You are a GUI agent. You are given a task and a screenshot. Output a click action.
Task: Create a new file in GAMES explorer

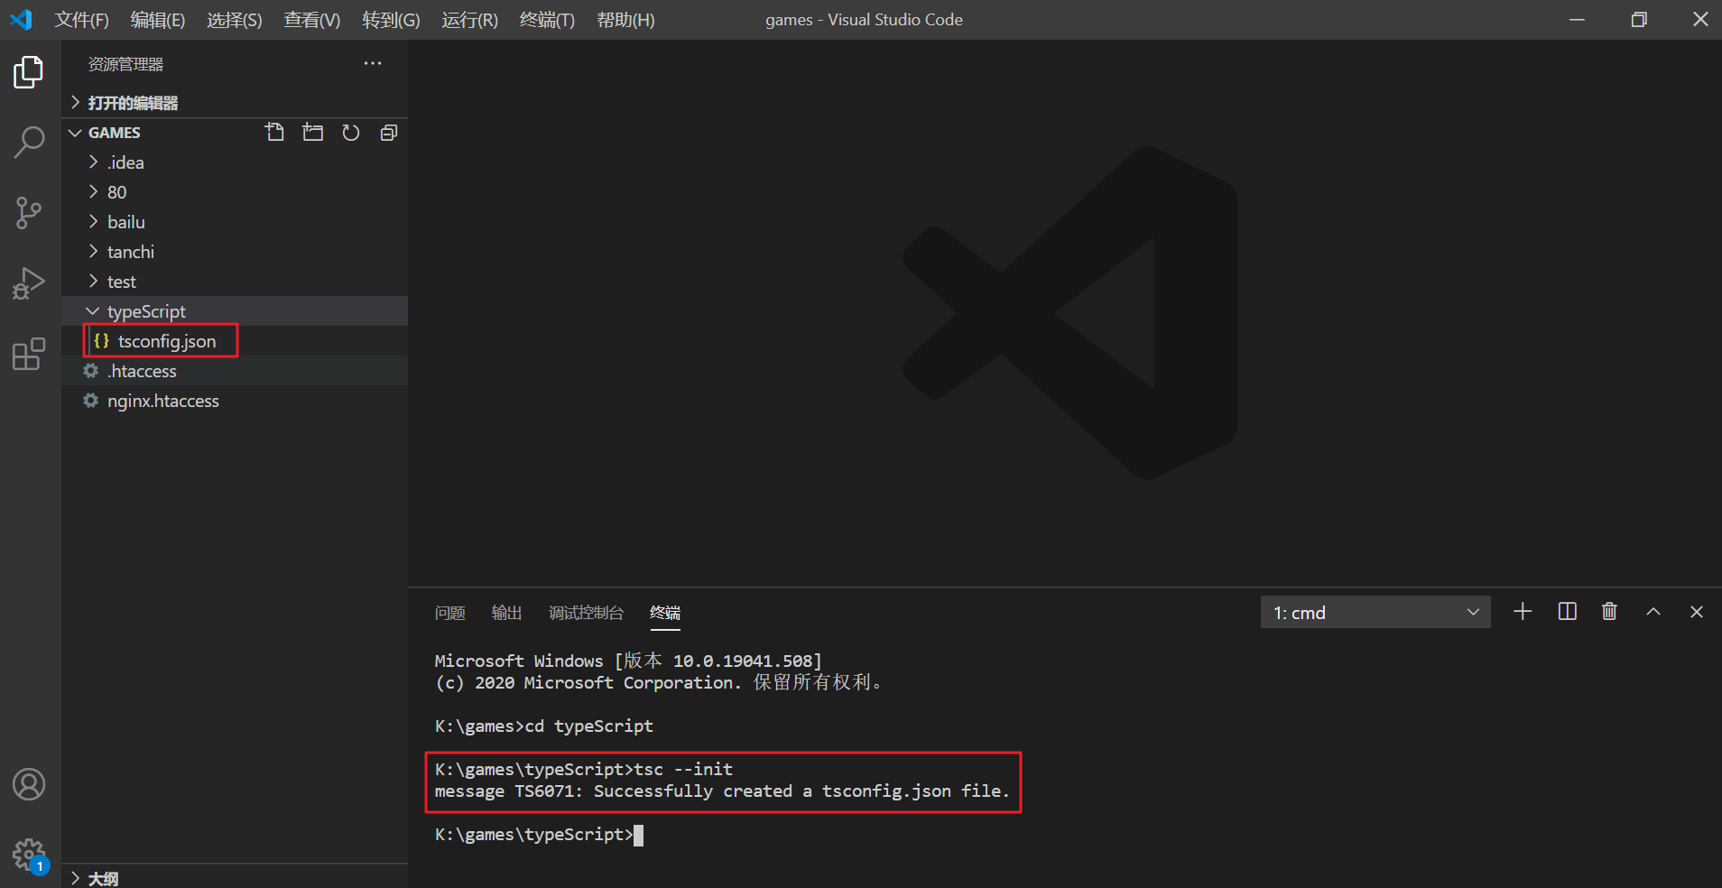pyautogui.click(x=274, y=132)
